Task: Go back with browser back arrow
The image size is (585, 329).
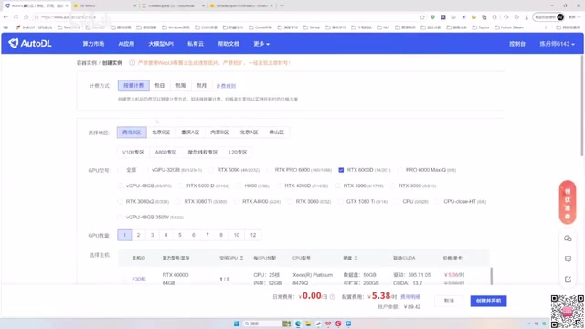Action: [5, 17]
